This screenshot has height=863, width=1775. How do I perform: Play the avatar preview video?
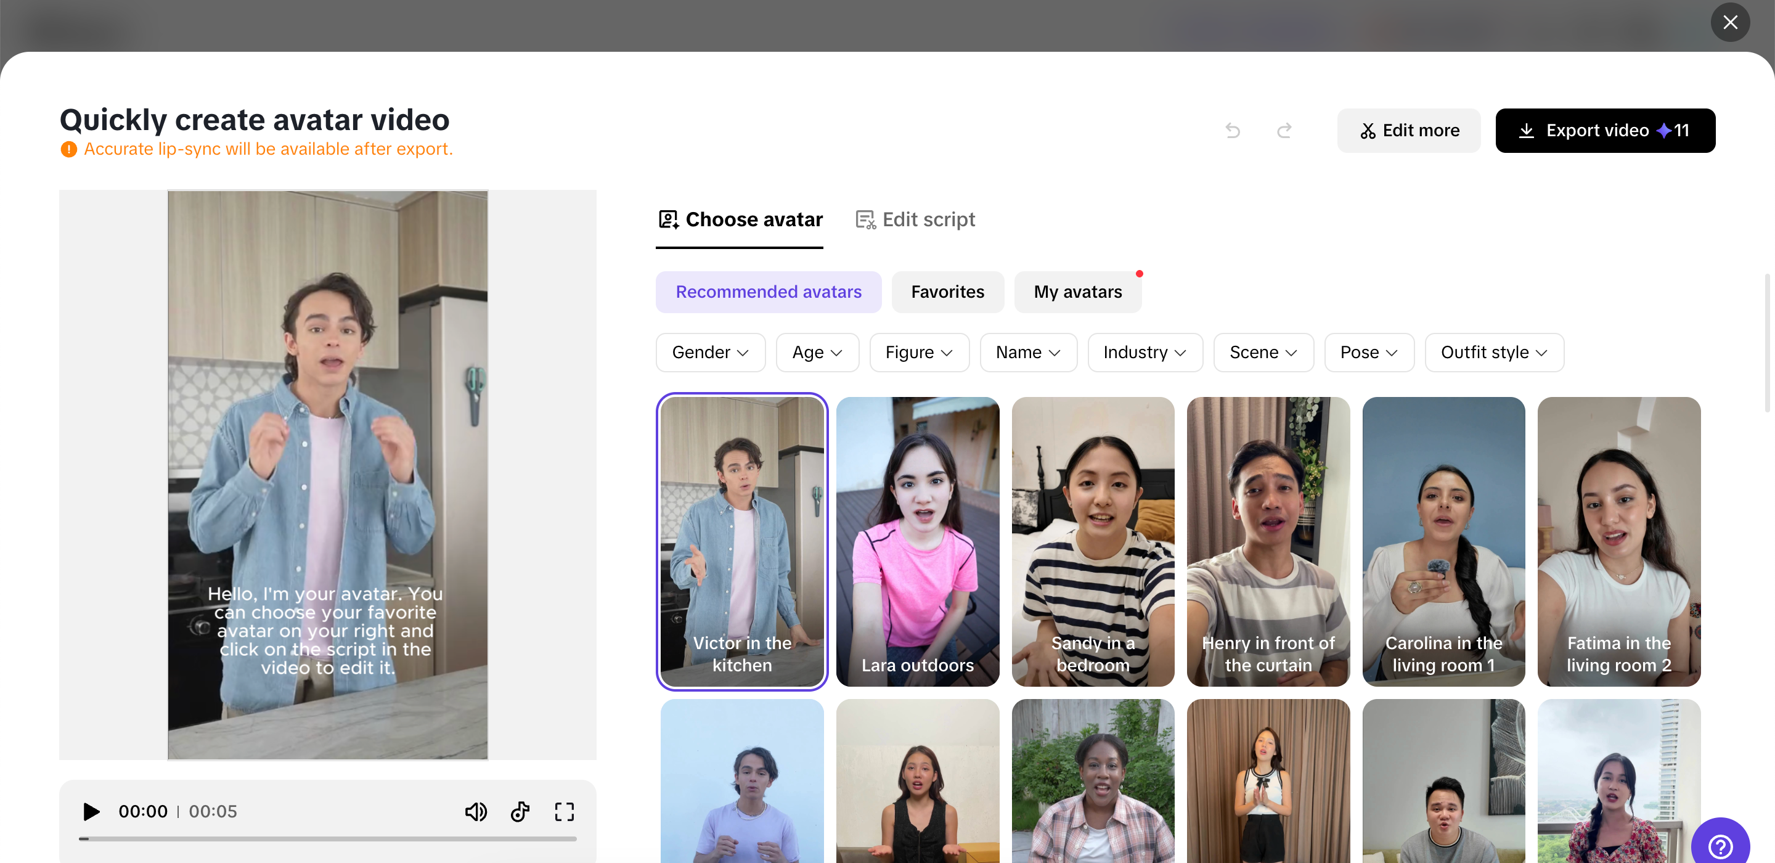click(x=91, y=811)
